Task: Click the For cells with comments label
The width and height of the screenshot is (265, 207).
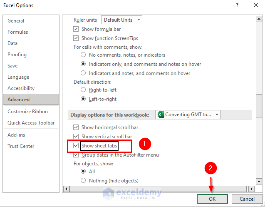Action: pyautogui.click(x=108, y=47)
